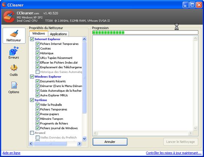204x157 pixels.
Task: Open the Erreurs registry section
Action: [x=14, y=53]
